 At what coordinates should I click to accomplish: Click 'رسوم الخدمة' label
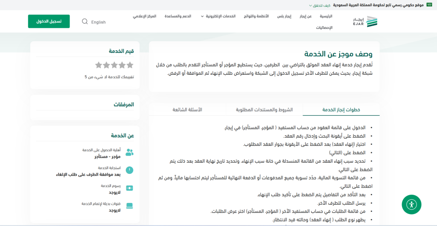point(111,185)
